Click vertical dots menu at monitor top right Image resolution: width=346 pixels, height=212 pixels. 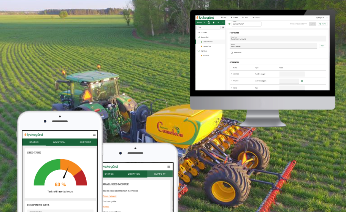tap(327, 17)
